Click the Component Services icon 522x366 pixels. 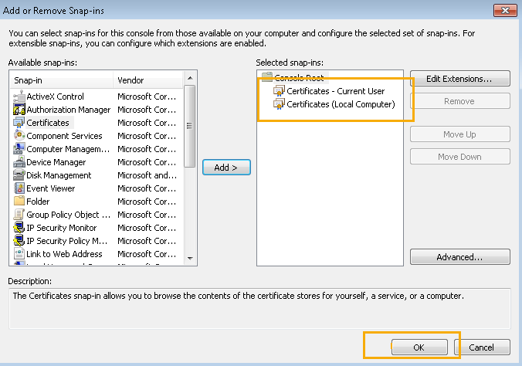coord(19,136)
